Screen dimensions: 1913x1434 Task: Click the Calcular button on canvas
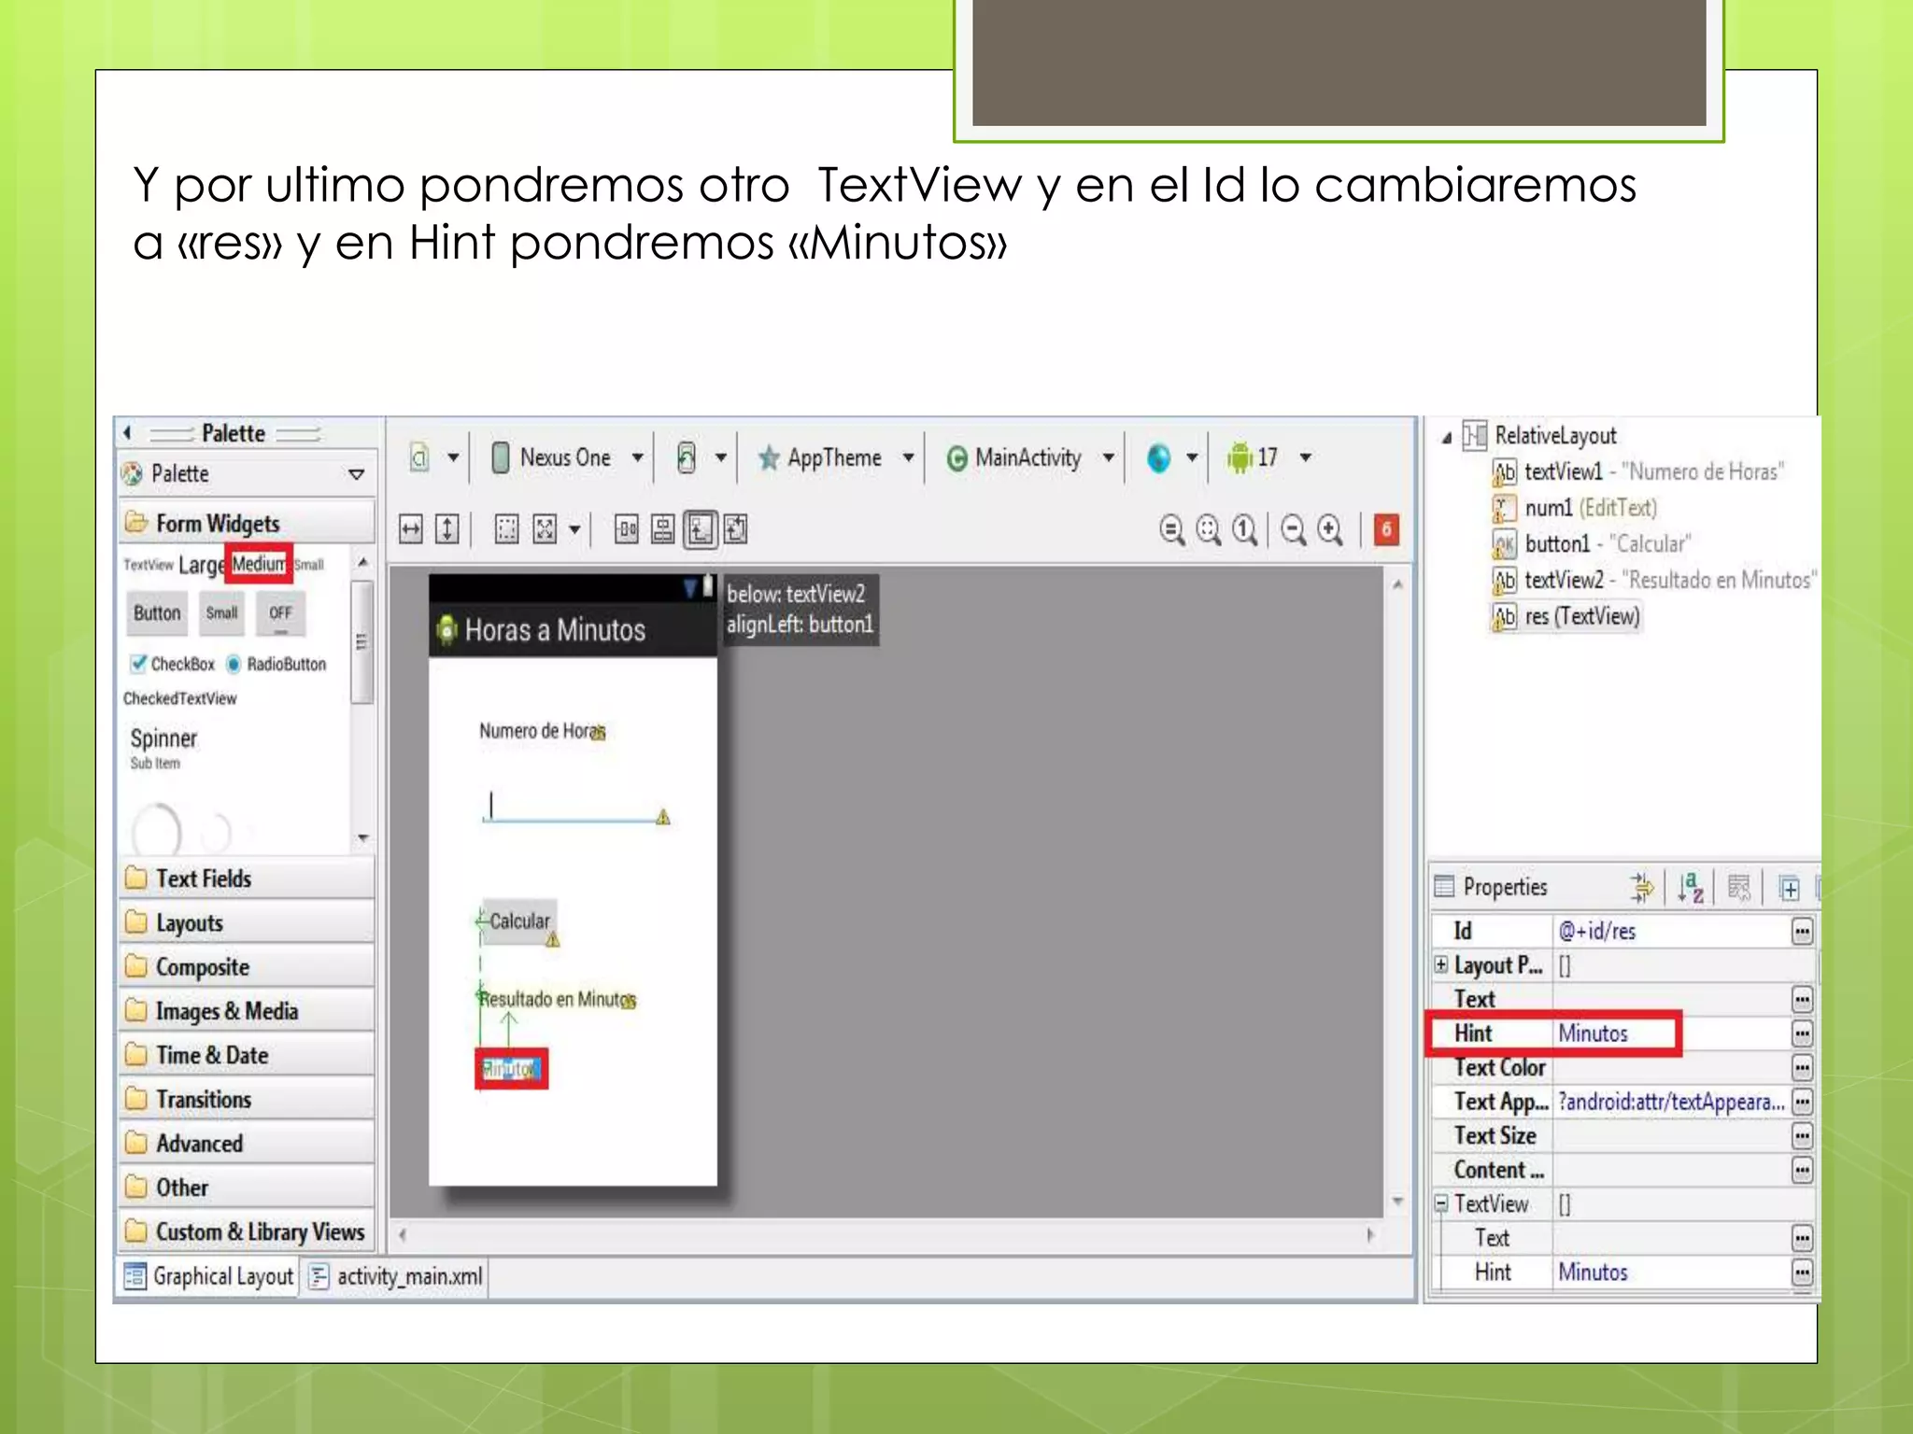coord(519,921)
